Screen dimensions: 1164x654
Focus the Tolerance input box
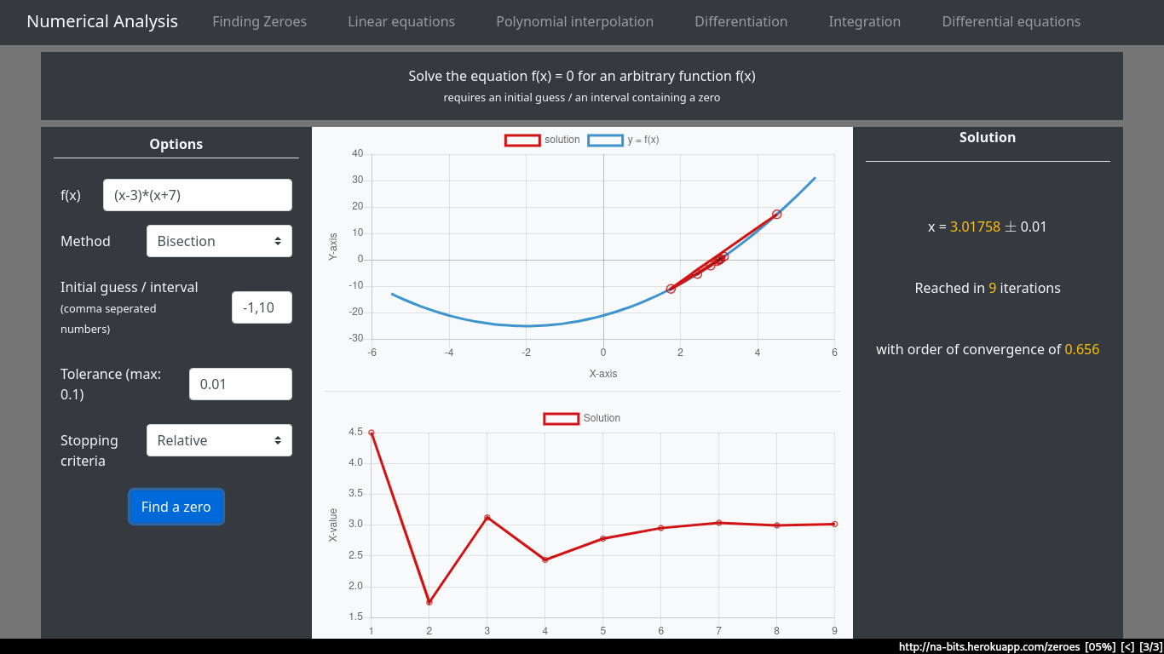coord(240,384)
